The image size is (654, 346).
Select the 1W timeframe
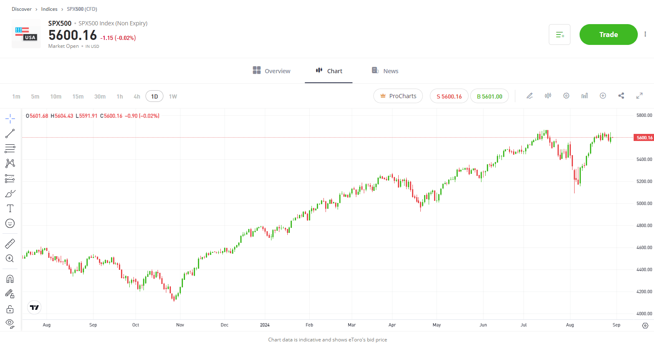click(173, 96)
